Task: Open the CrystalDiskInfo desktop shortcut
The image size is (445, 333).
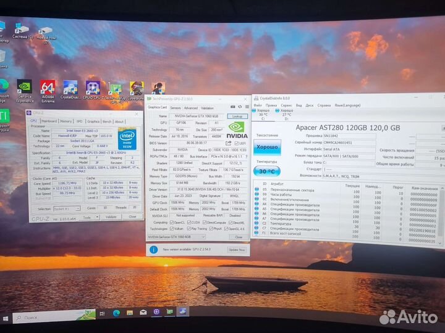Action: (70, 90)
